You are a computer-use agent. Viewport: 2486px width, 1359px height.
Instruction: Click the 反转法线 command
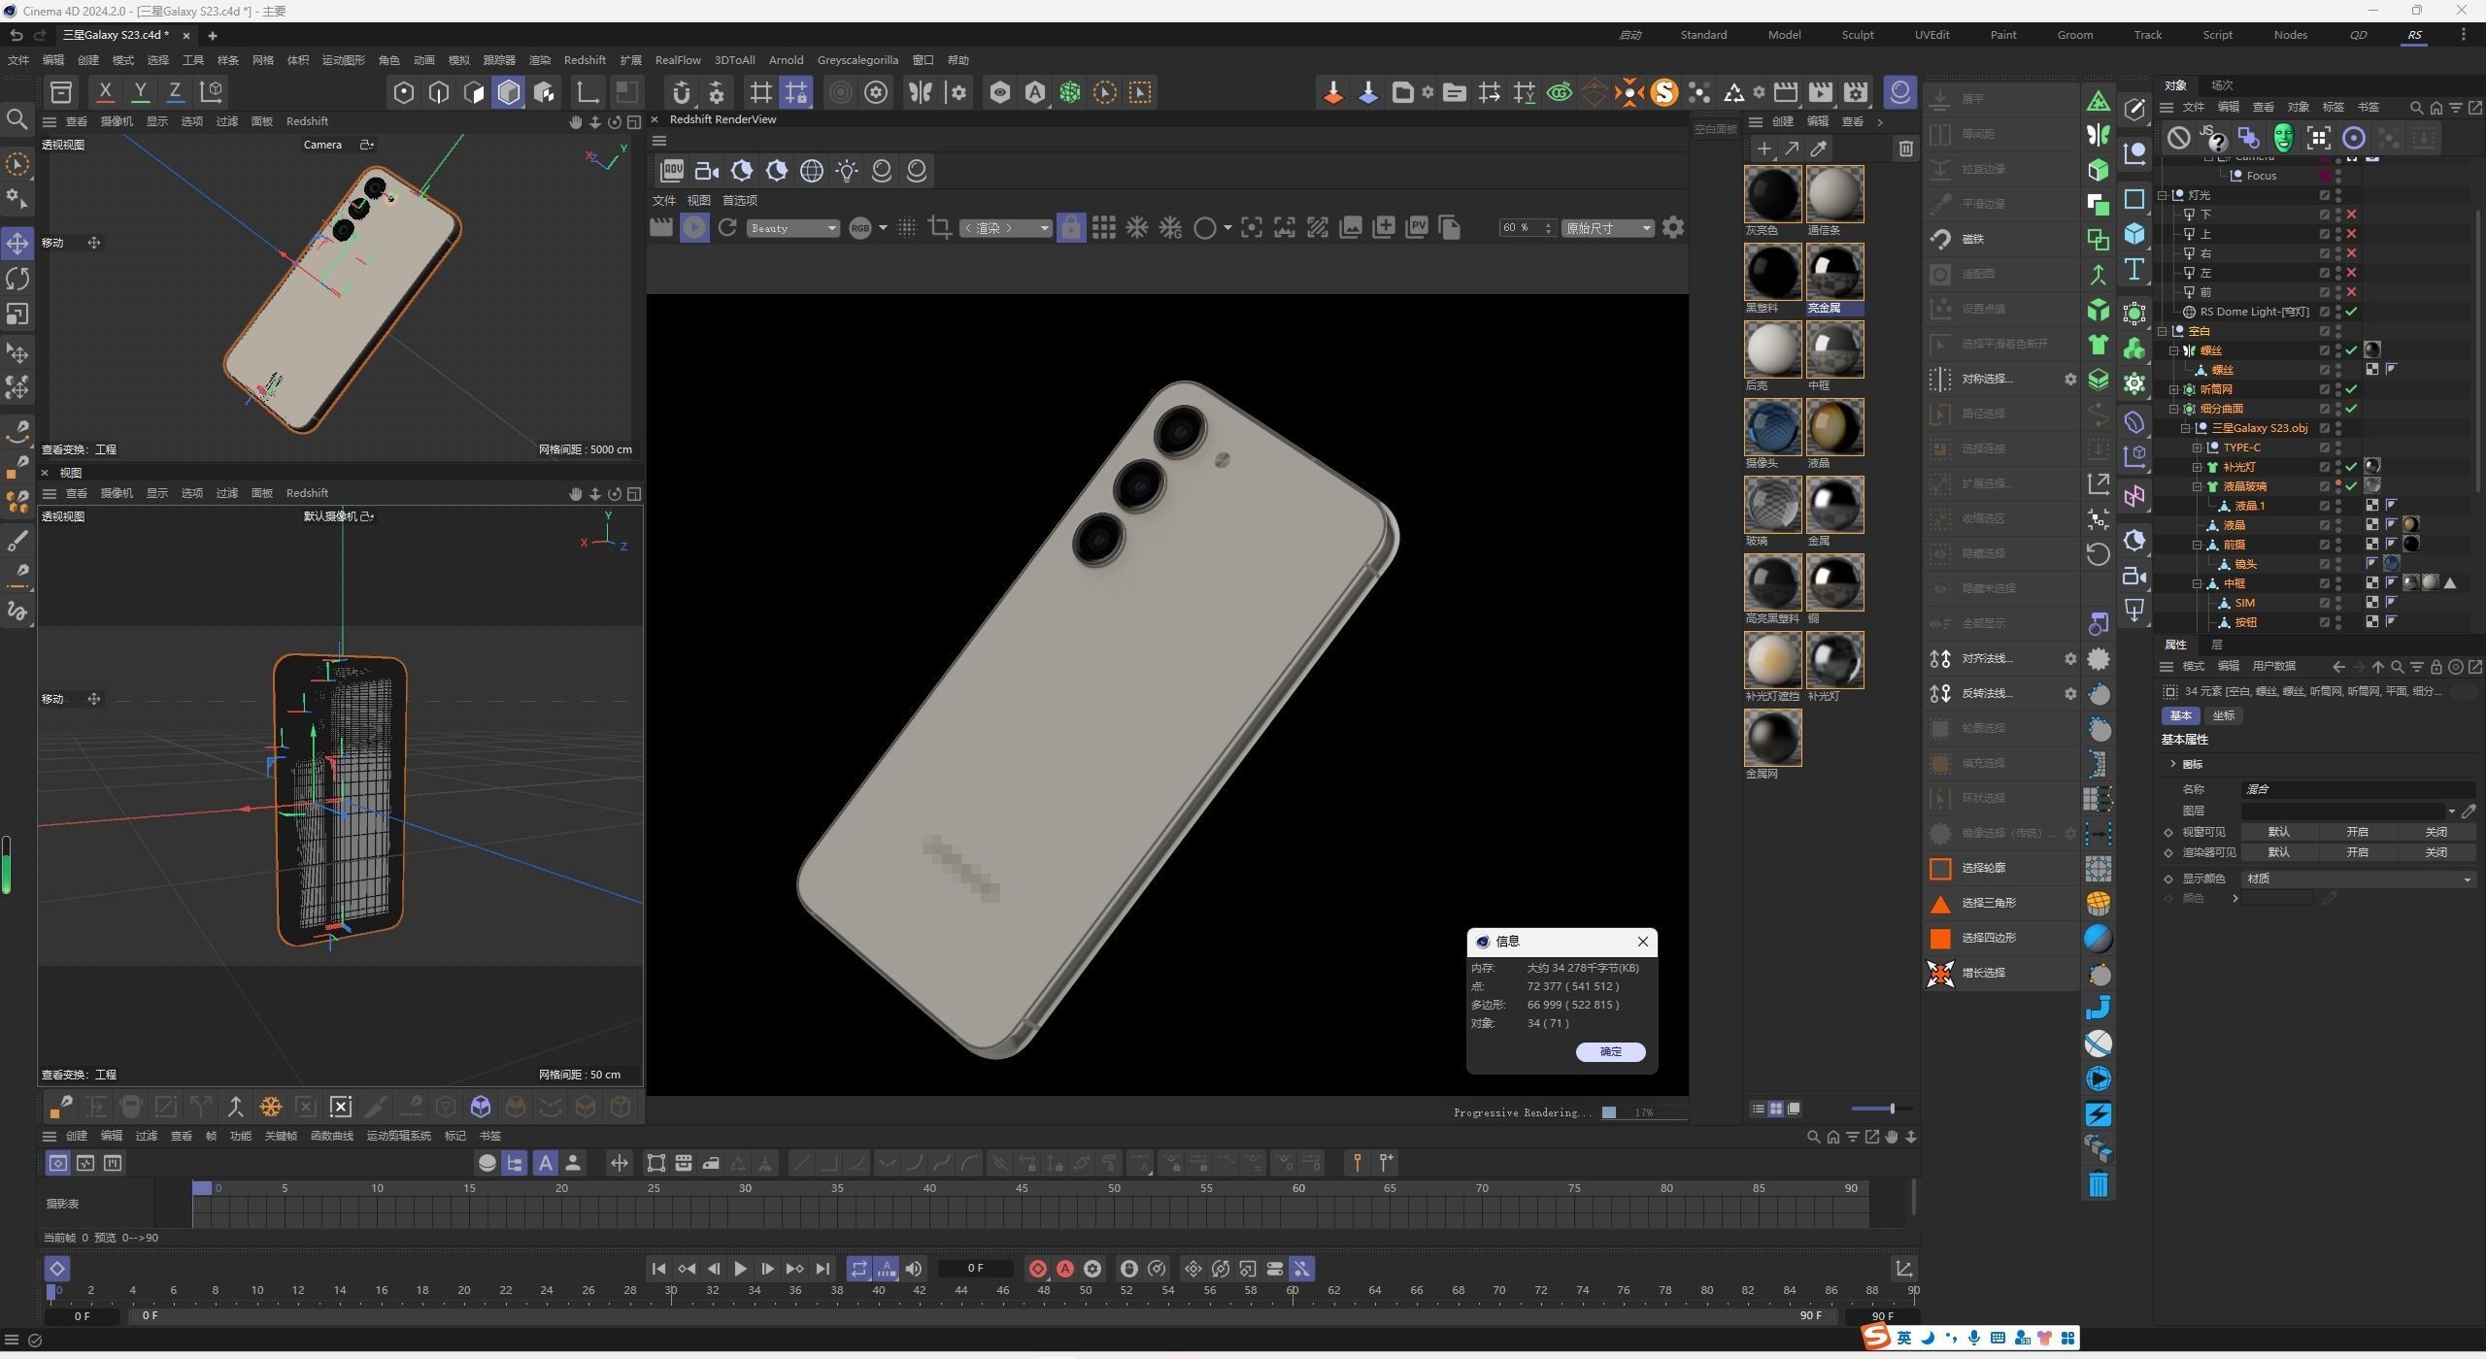click(1987, 693)
